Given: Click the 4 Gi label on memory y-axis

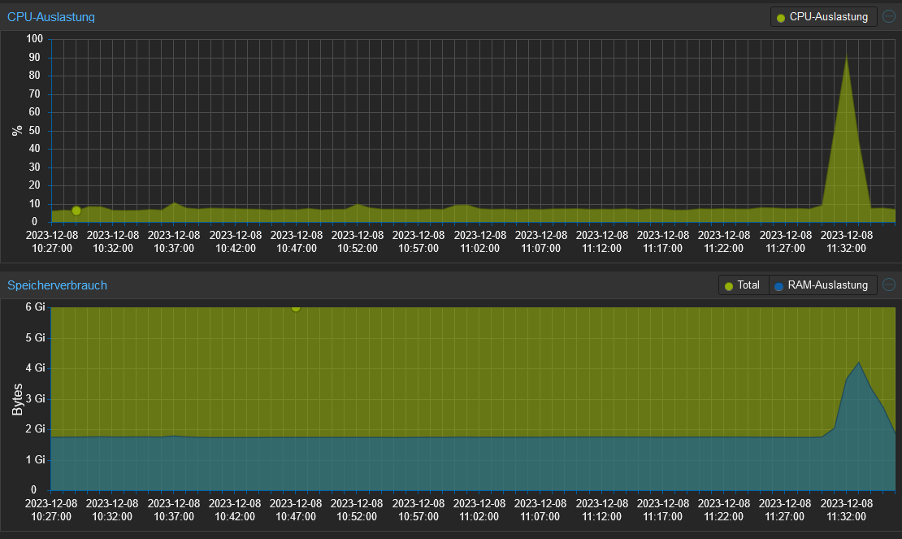Looking at the screenshot, I should coord(35,367).
